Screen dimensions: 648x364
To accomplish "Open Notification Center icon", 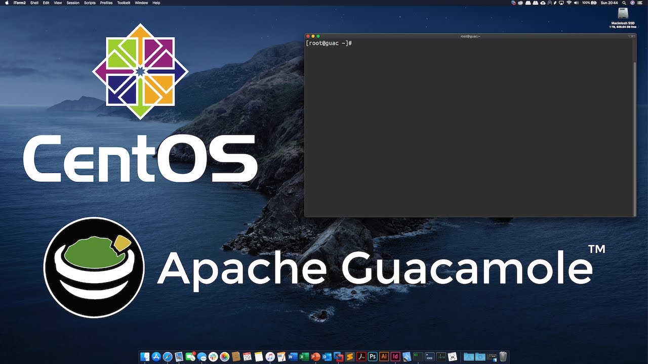I will (640, 3).
